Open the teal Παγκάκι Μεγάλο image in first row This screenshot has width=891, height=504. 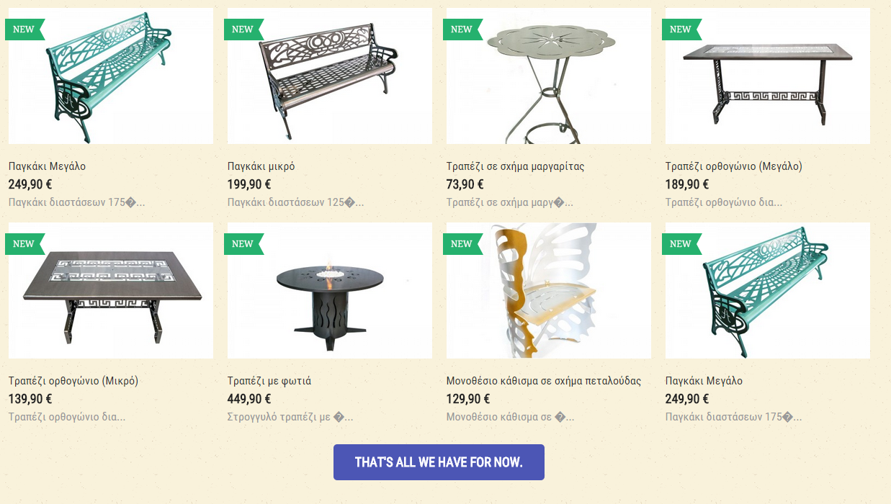111,76
